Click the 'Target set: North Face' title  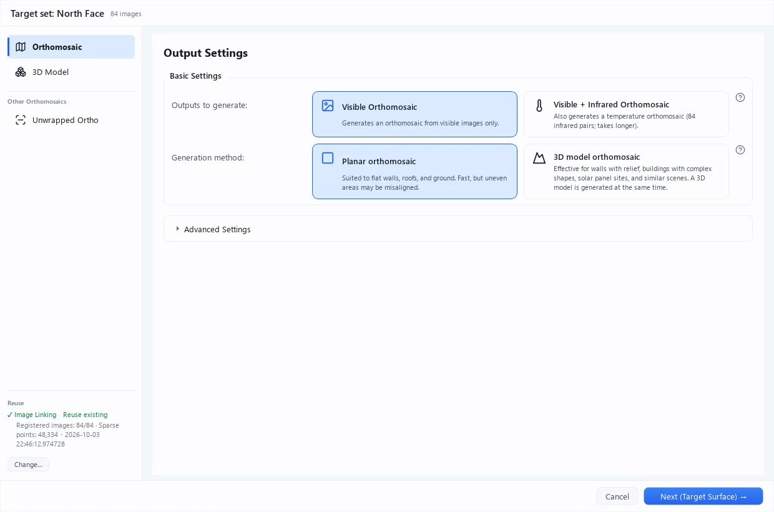pos(57,13)
